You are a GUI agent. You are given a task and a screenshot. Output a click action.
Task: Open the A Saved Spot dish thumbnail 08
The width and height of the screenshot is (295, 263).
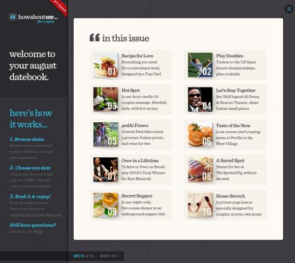[200, 170]
